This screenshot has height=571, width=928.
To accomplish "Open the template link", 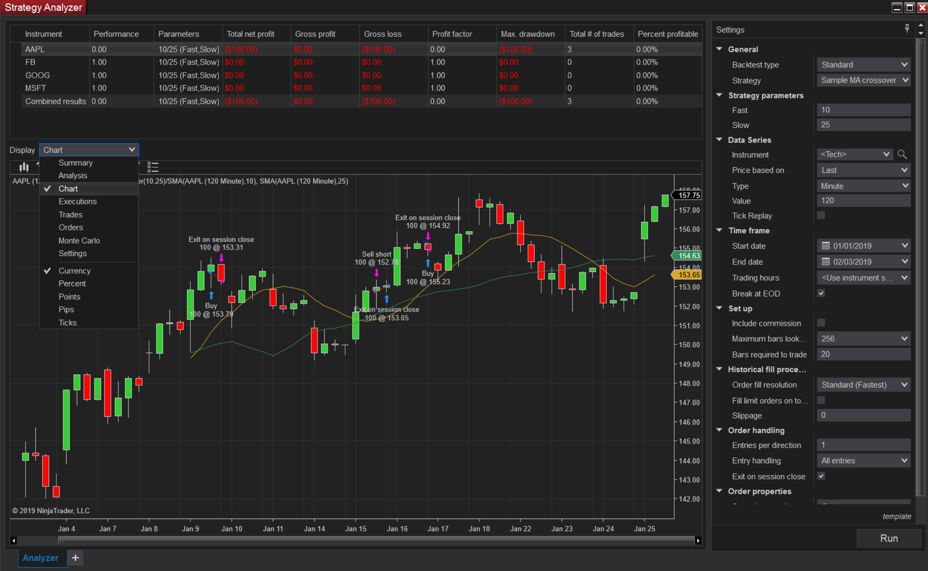I will point(897,516).
